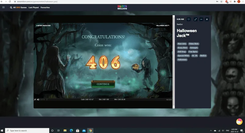Open Chrome profile avatar
The width and height of the screenshot is (245, 133).
pos(239,2)
